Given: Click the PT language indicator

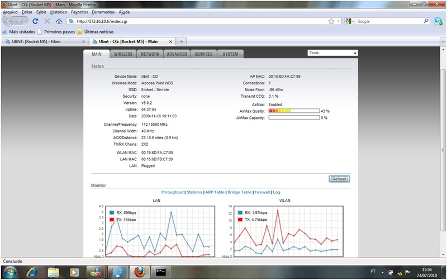Looking at the screenshot, I should (373, 272).
